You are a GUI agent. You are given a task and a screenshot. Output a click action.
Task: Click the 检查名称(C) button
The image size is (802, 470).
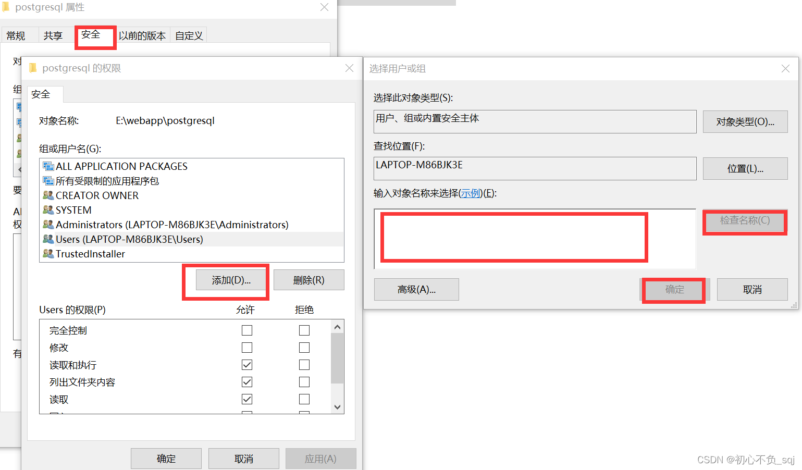[x=745, y=220]
